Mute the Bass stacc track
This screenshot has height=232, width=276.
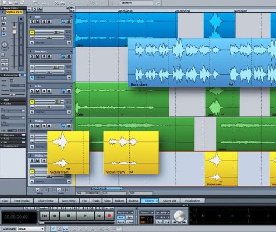pyautogui.click(x=38, y=57)
